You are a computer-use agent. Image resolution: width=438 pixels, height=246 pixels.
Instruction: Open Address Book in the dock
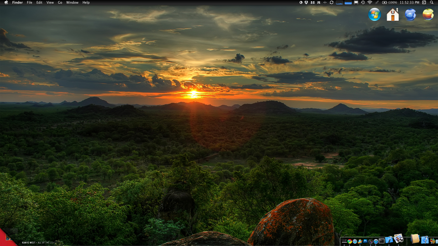point(415,239)
